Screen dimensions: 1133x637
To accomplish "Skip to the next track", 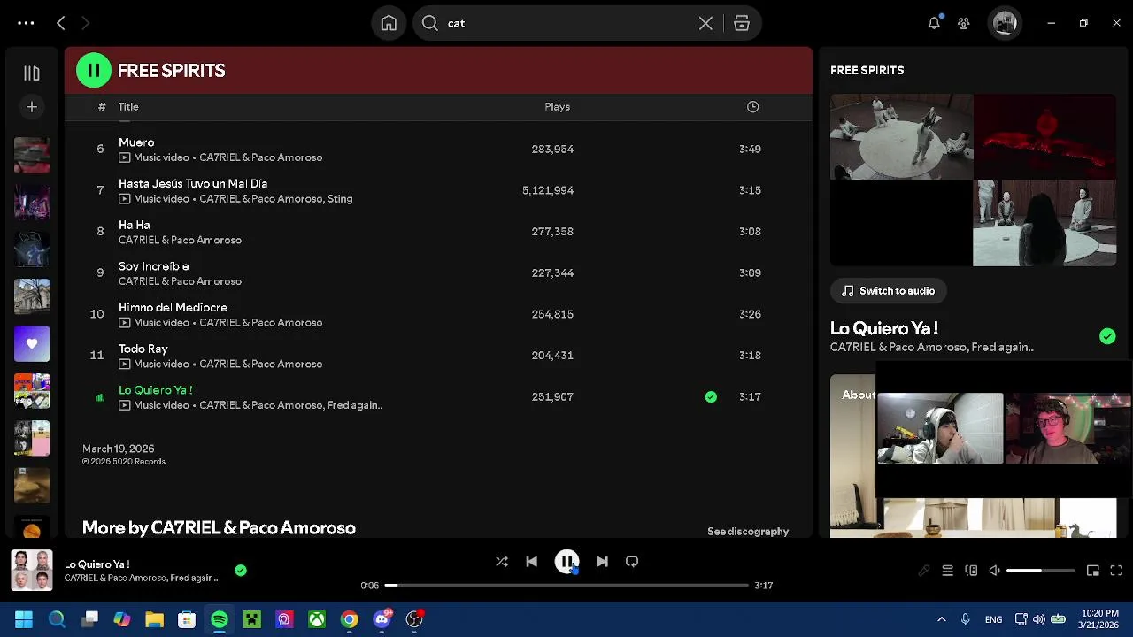I will click(x=602, y=561).
